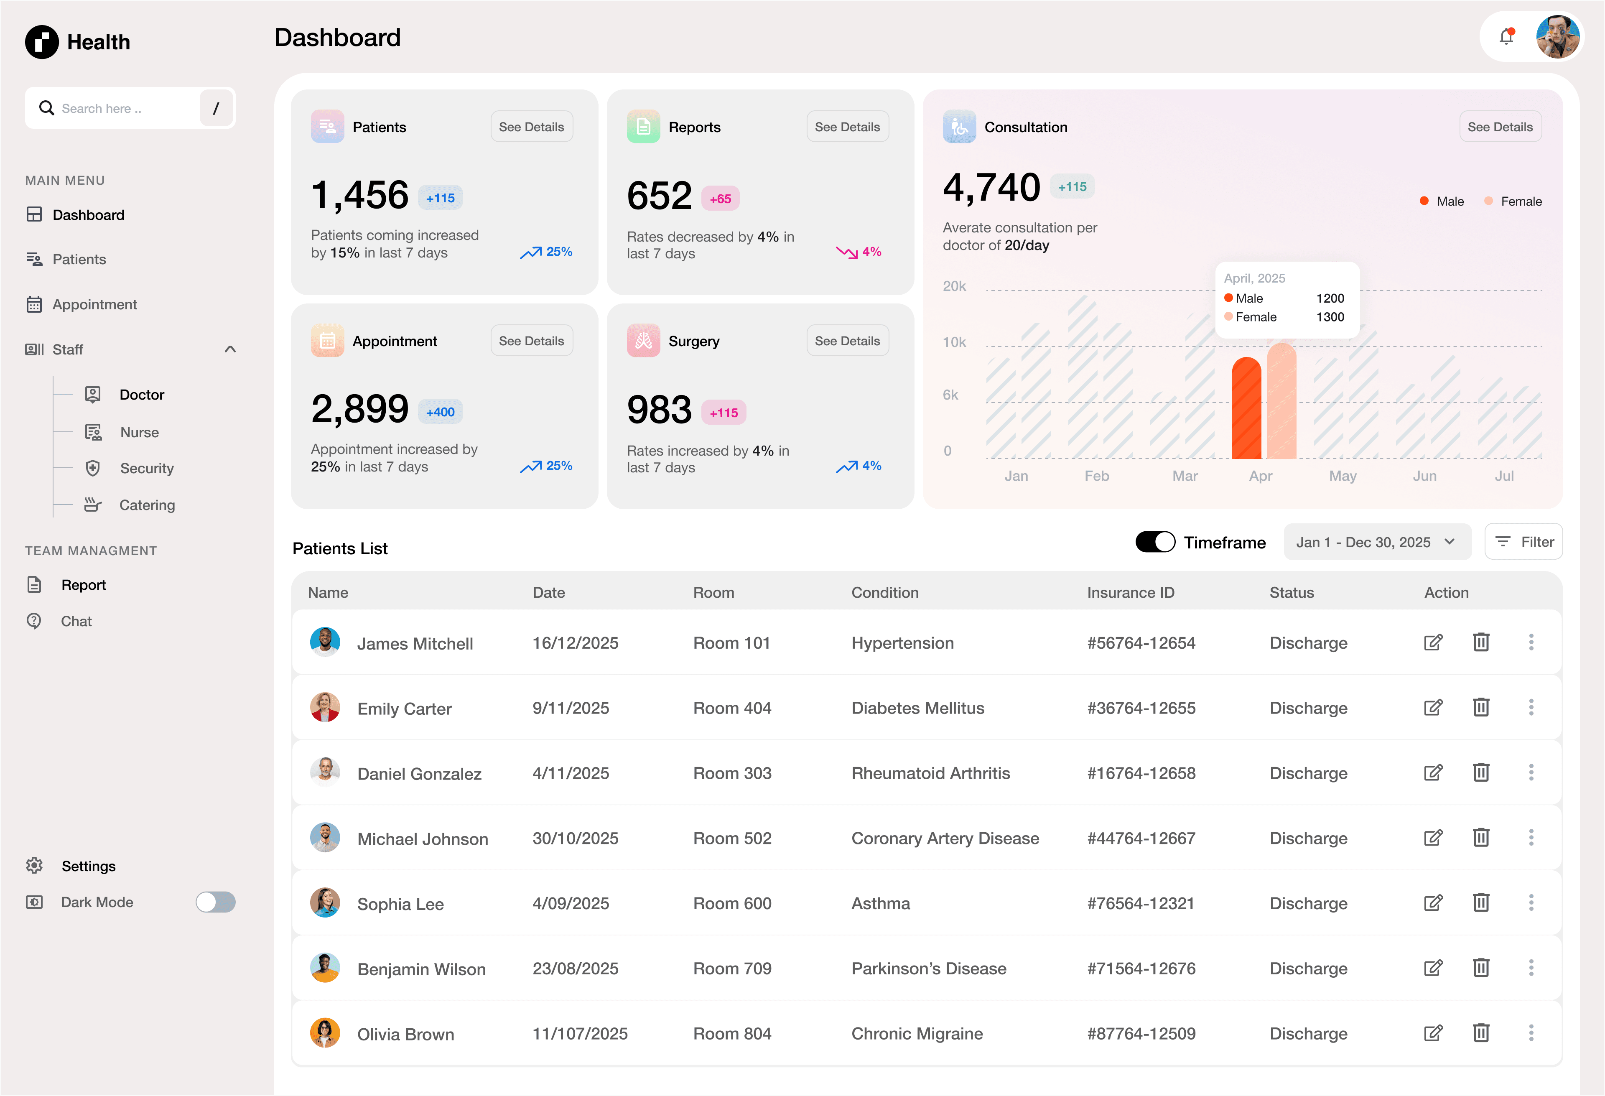
Task: Open three-dot actions menu for Sophia Lee
Action: tap(1532, 902)
